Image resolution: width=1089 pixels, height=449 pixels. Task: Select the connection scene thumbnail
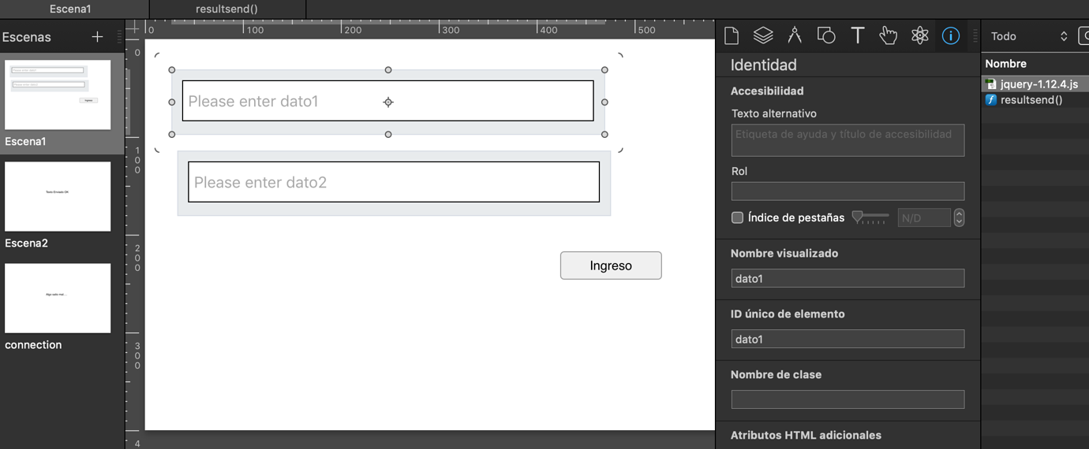pos(58,298)
